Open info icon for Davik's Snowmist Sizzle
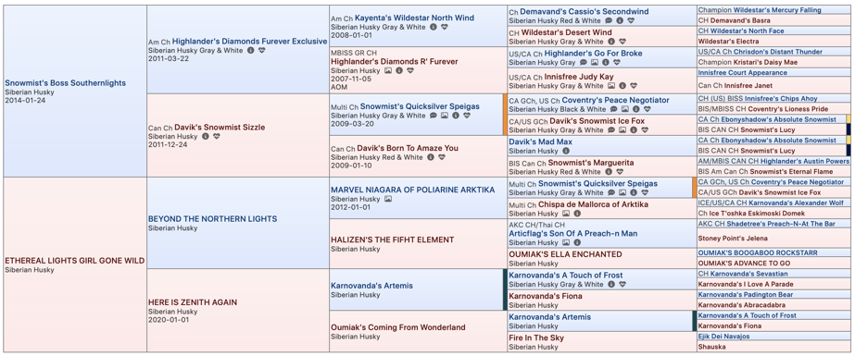This screenshot has height=356, width=855. click(x=205, y=136)
